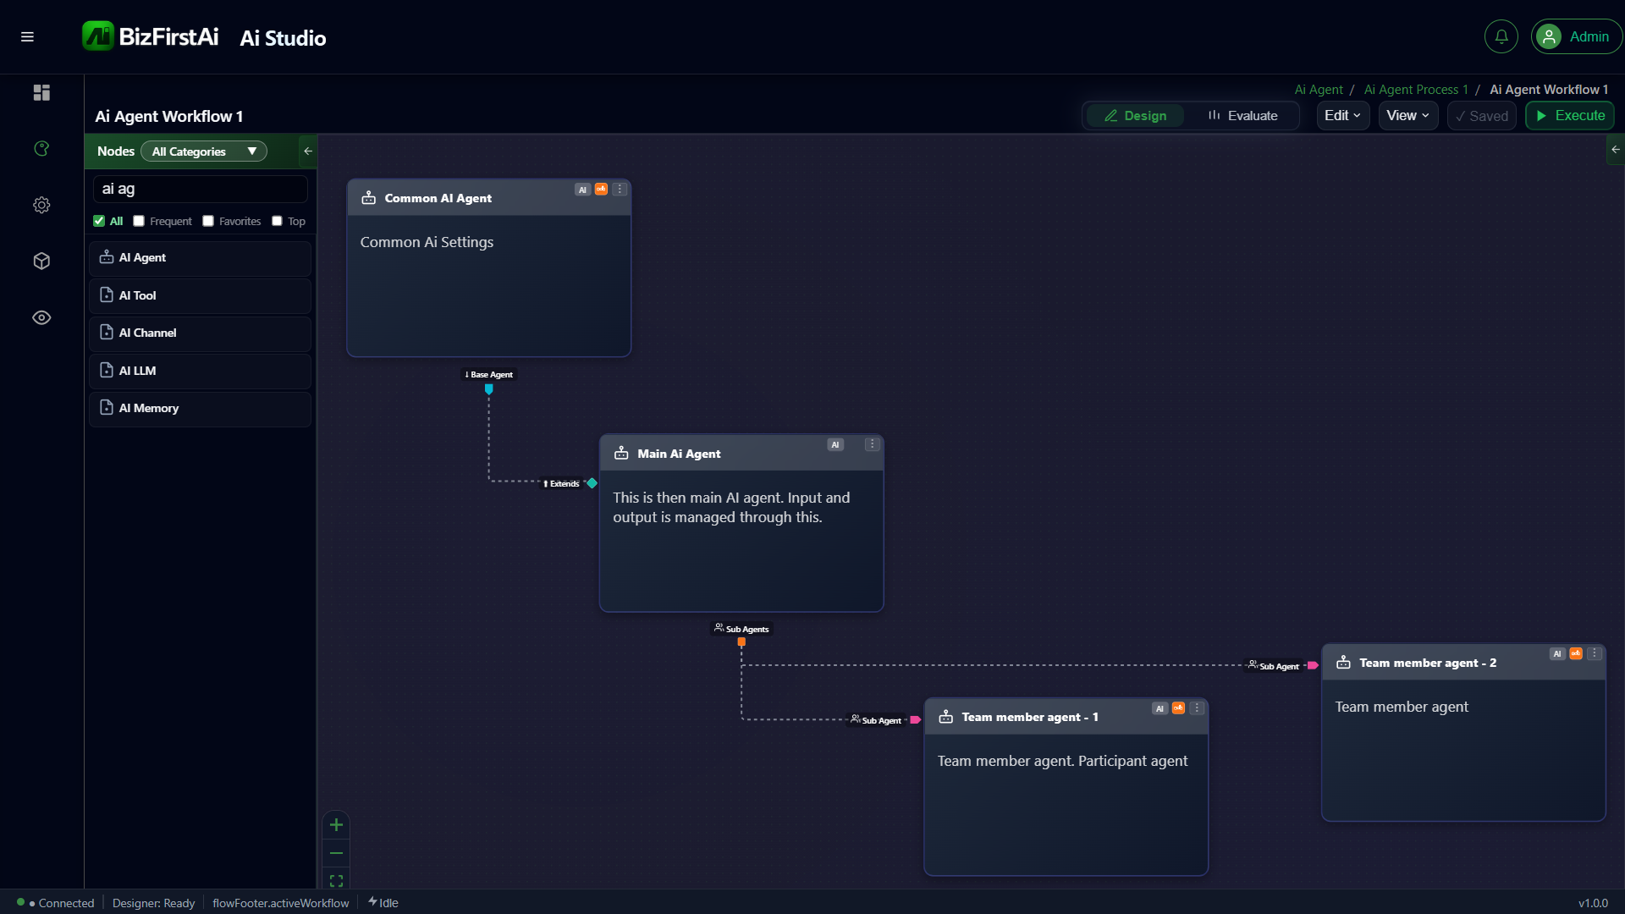Click the orange badge on Common AI Agent

coord(601,189)
